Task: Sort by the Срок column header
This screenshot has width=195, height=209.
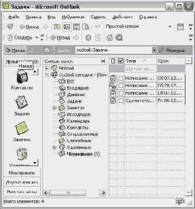Action: pyautogui.click(x=171, y=61)
